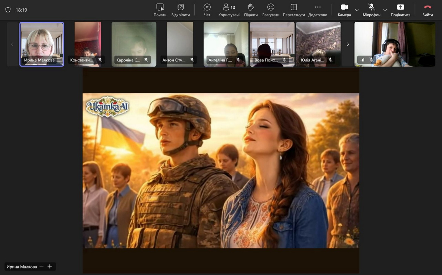Show the Користувачі participants list
Viewport: 442px width, 275px height.
tap(229, 10)
